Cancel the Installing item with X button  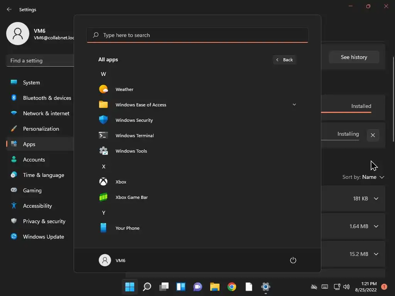pyautogui.click(x=373, y=135)
